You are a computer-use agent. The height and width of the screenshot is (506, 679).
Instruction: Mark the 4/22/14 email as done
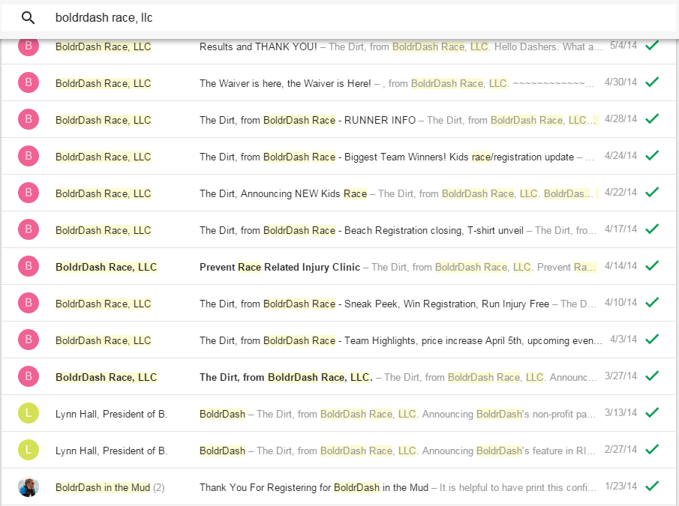652,192
